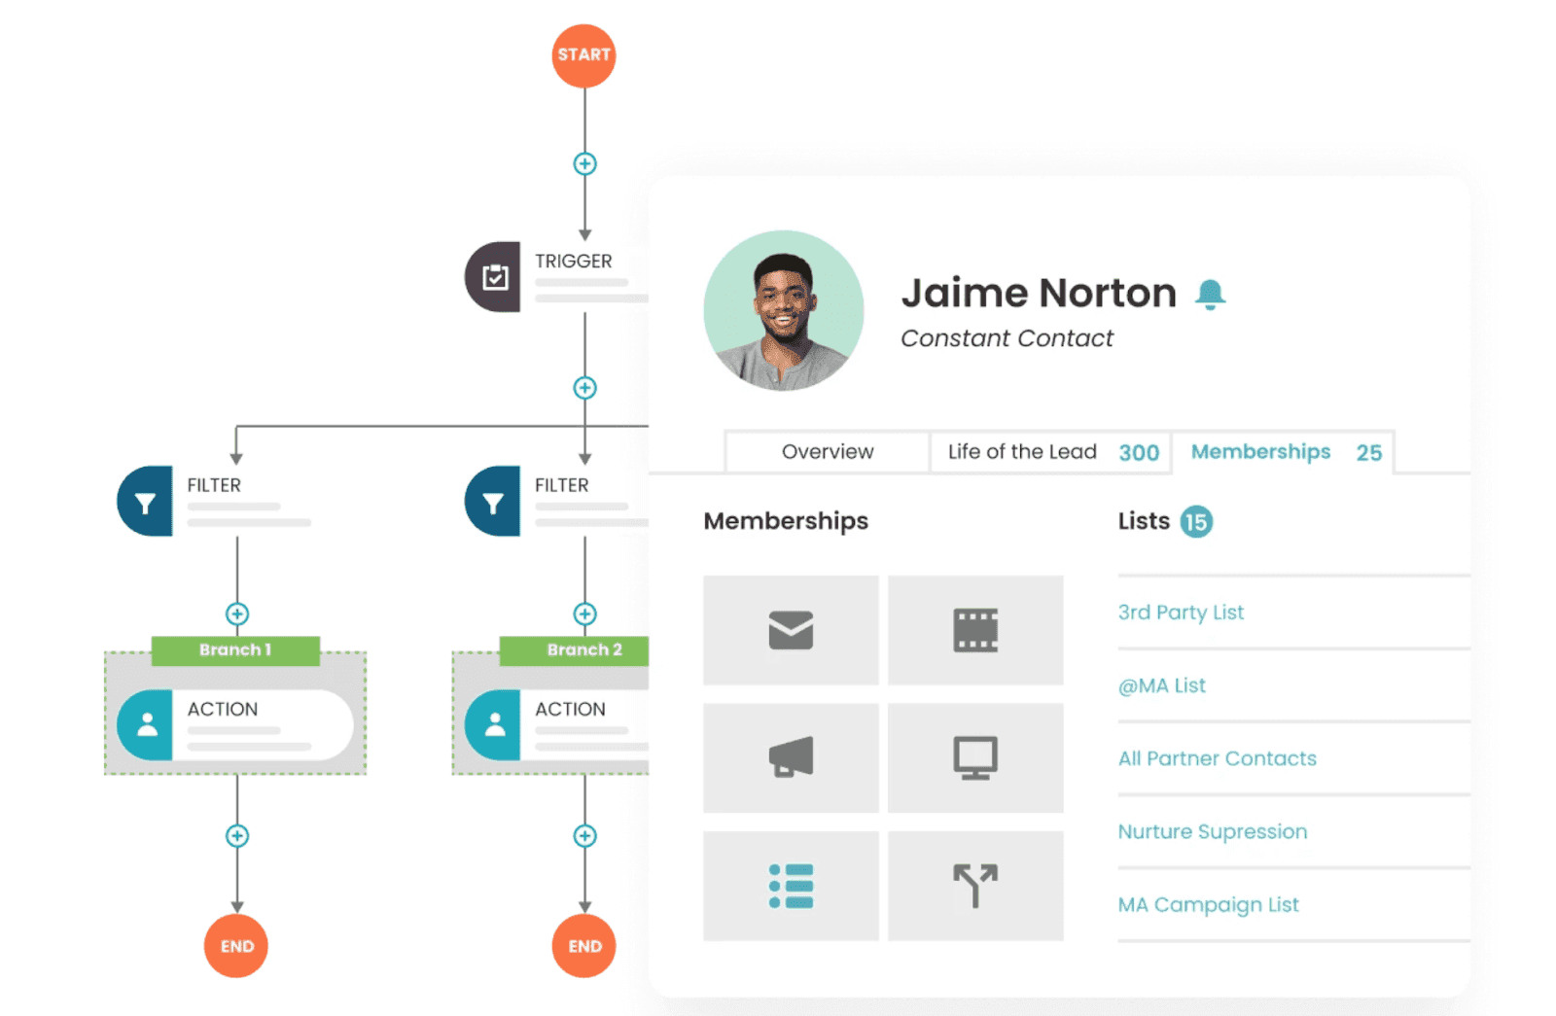
Task: Click the plus node below START
Action: pos(583,164)
